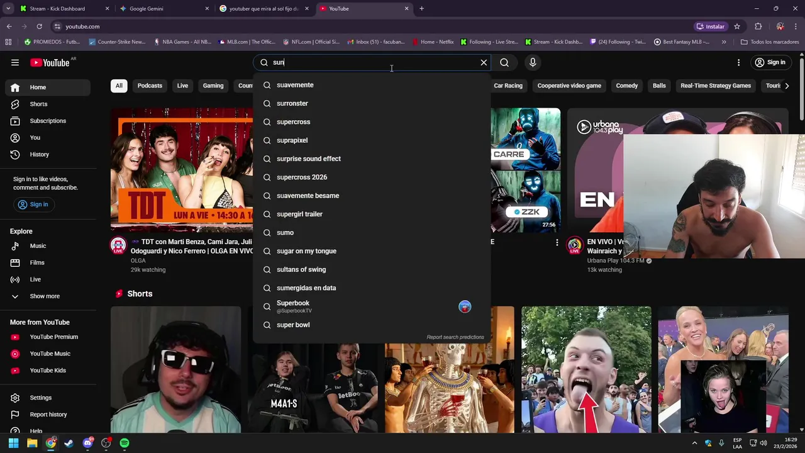Open Superbook channel suggestion

(x=372, y=306)
